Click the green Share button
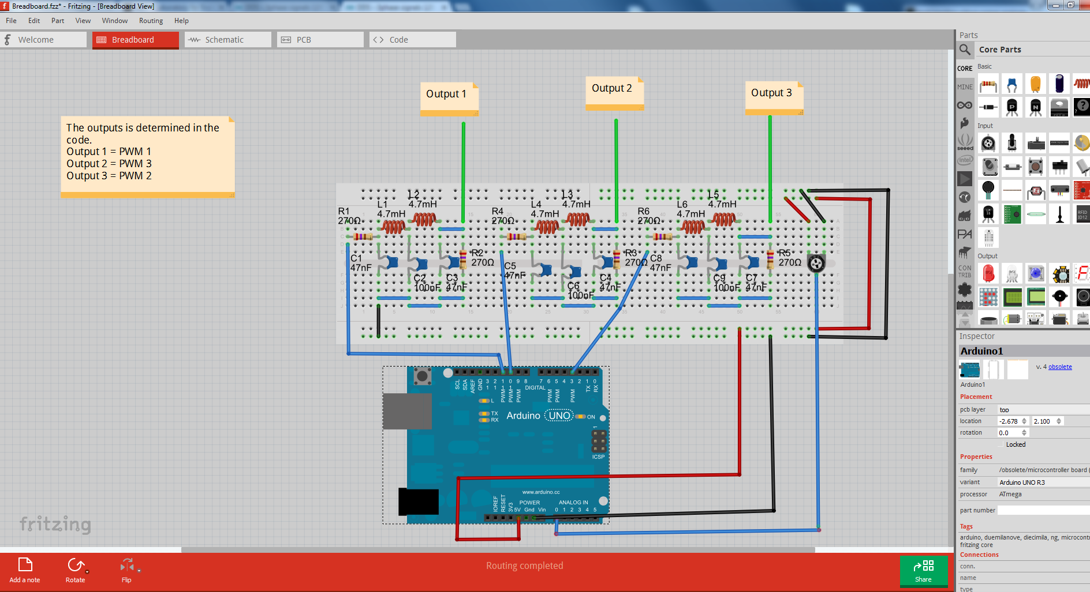Screen dimensions: 1090x592 (924, 571)
